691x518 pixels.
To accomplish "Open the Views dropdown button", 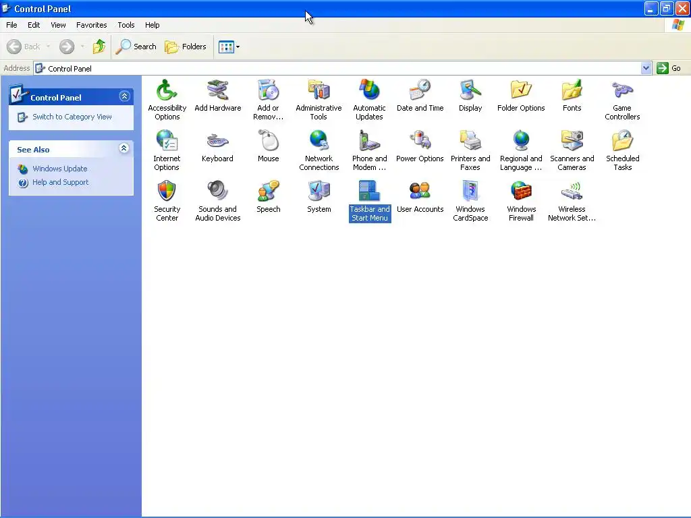I will point(229,47).
